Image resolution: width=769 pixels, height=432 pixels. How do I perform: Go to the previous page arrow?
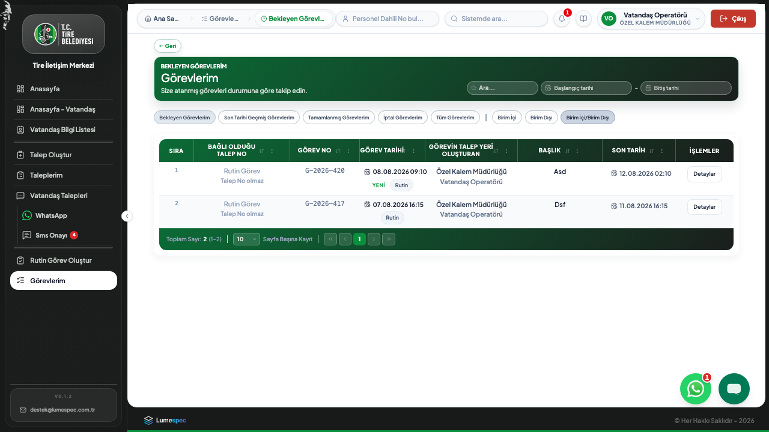point(345,239)
